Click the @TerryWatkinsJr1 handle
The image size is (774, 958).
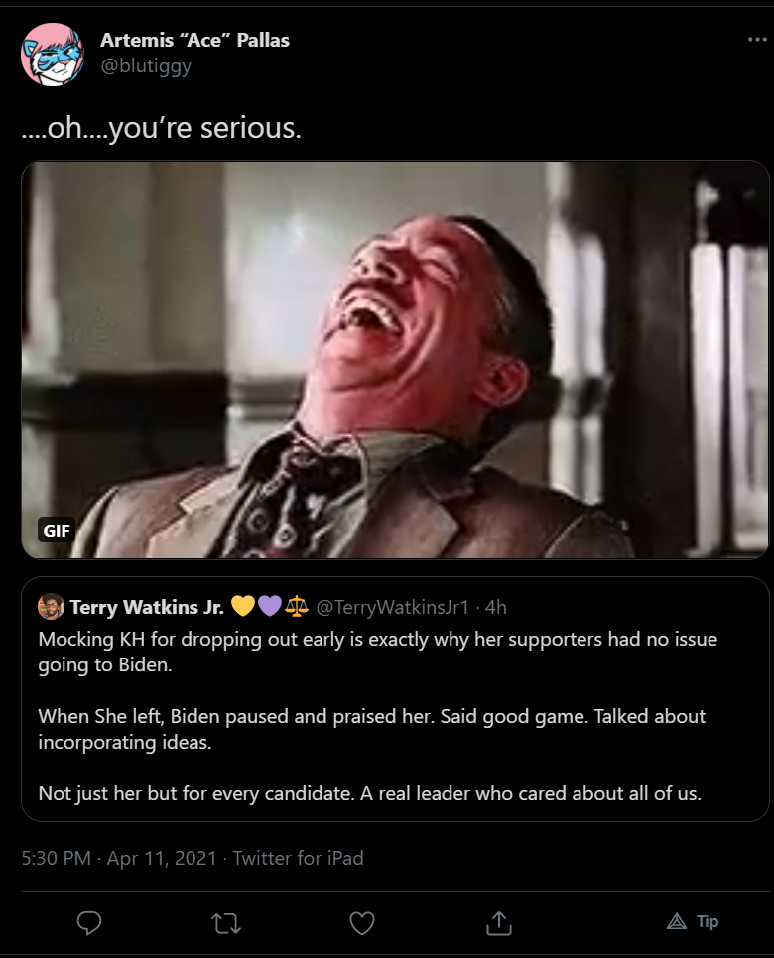(393, 607)
